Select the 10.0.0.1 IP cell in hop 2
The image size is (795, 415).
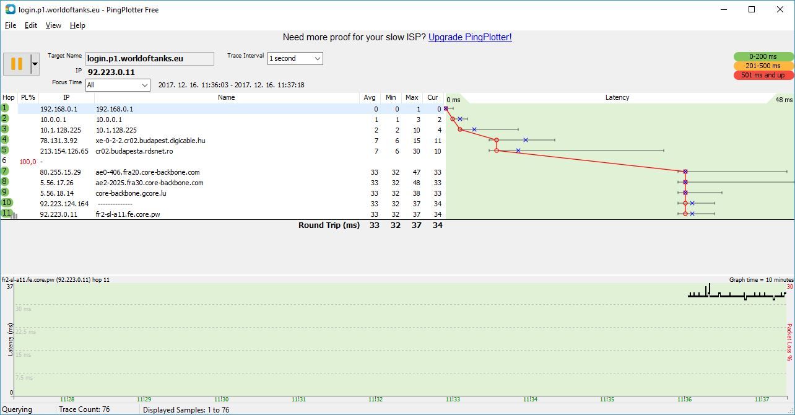53,120
